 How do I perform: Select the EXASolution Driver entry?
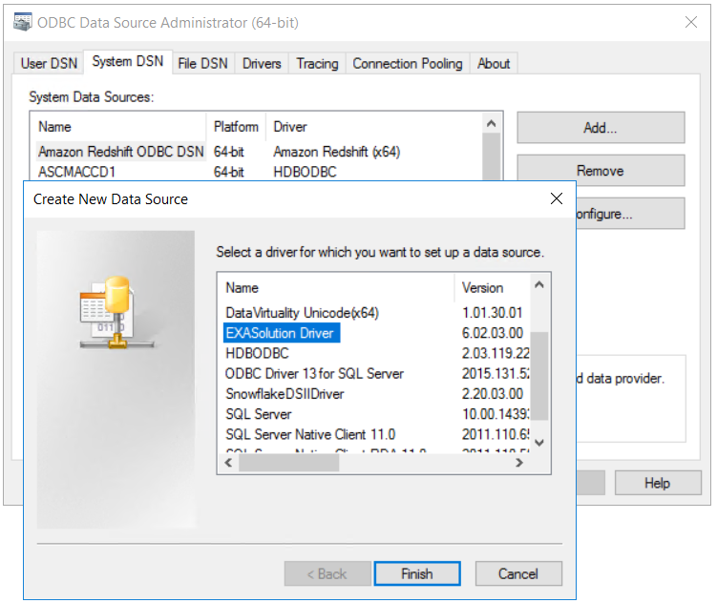[x=281, y=333]
